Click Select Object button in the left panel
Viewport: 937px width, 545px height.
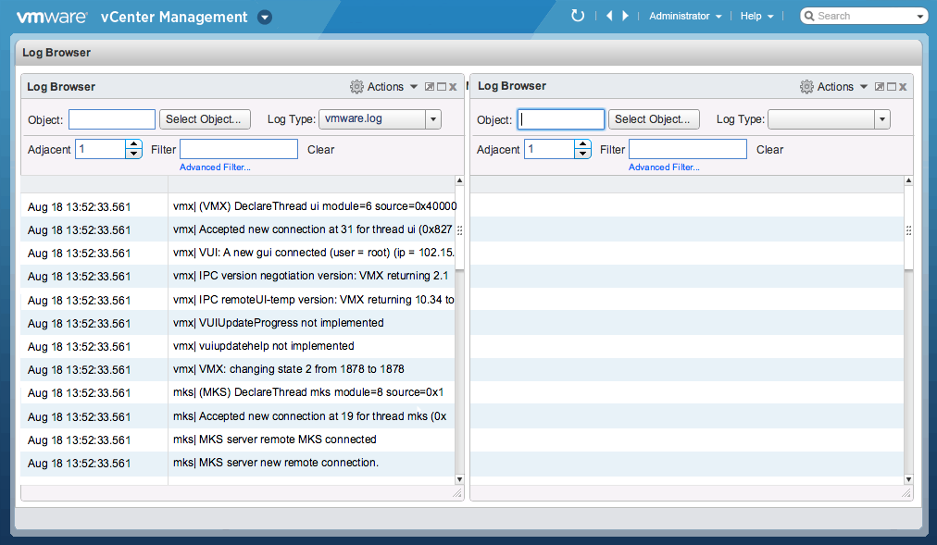click(205, 119)
